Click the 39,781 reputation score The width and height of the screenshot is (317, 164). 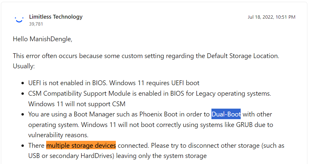(36, 24)
